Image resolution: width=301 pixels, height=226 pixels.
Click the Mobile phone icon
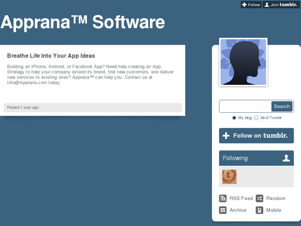pyautogui.click(x=259, y=210)
